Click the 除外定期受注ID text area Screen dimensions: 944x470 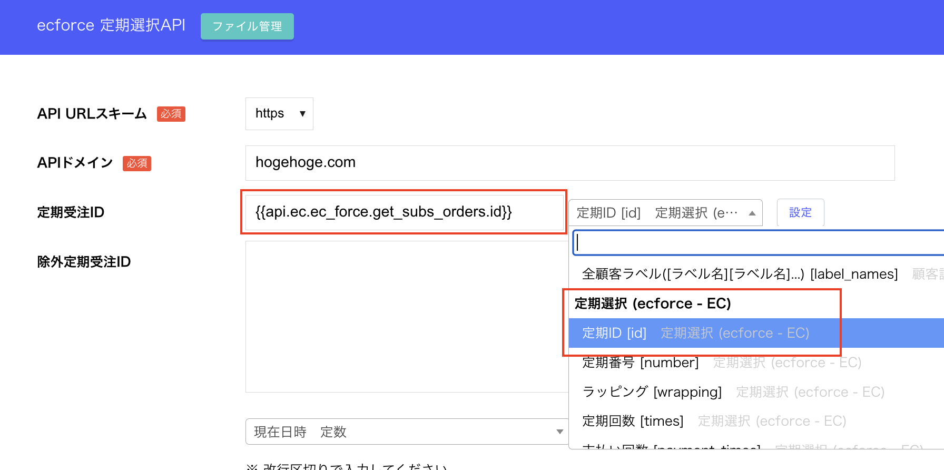click(407, 317)
